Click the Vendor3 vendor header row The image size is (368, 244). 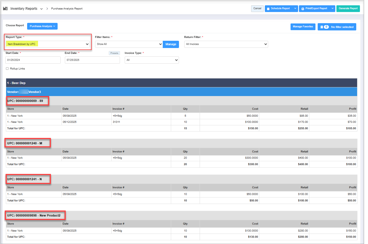(181, 92)
